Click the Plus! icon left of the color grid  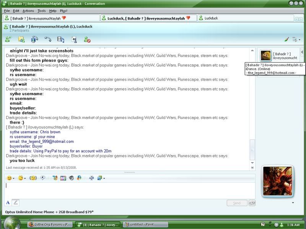pyautogui.click(x=55, y=178)
